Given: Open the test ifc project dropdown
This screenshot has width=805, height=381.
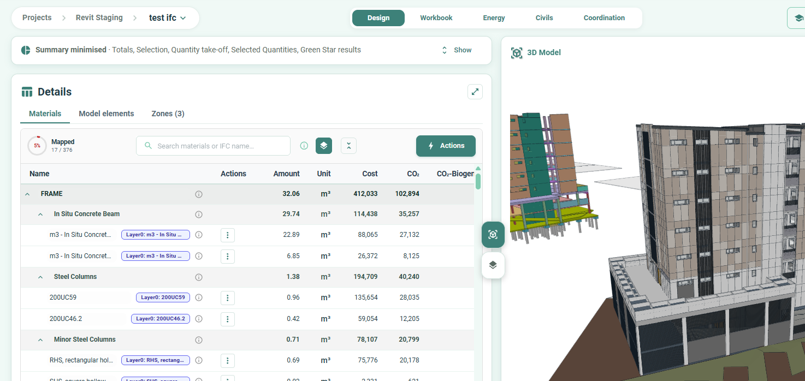Looking at the screenshot, I should tap(168, 17).
